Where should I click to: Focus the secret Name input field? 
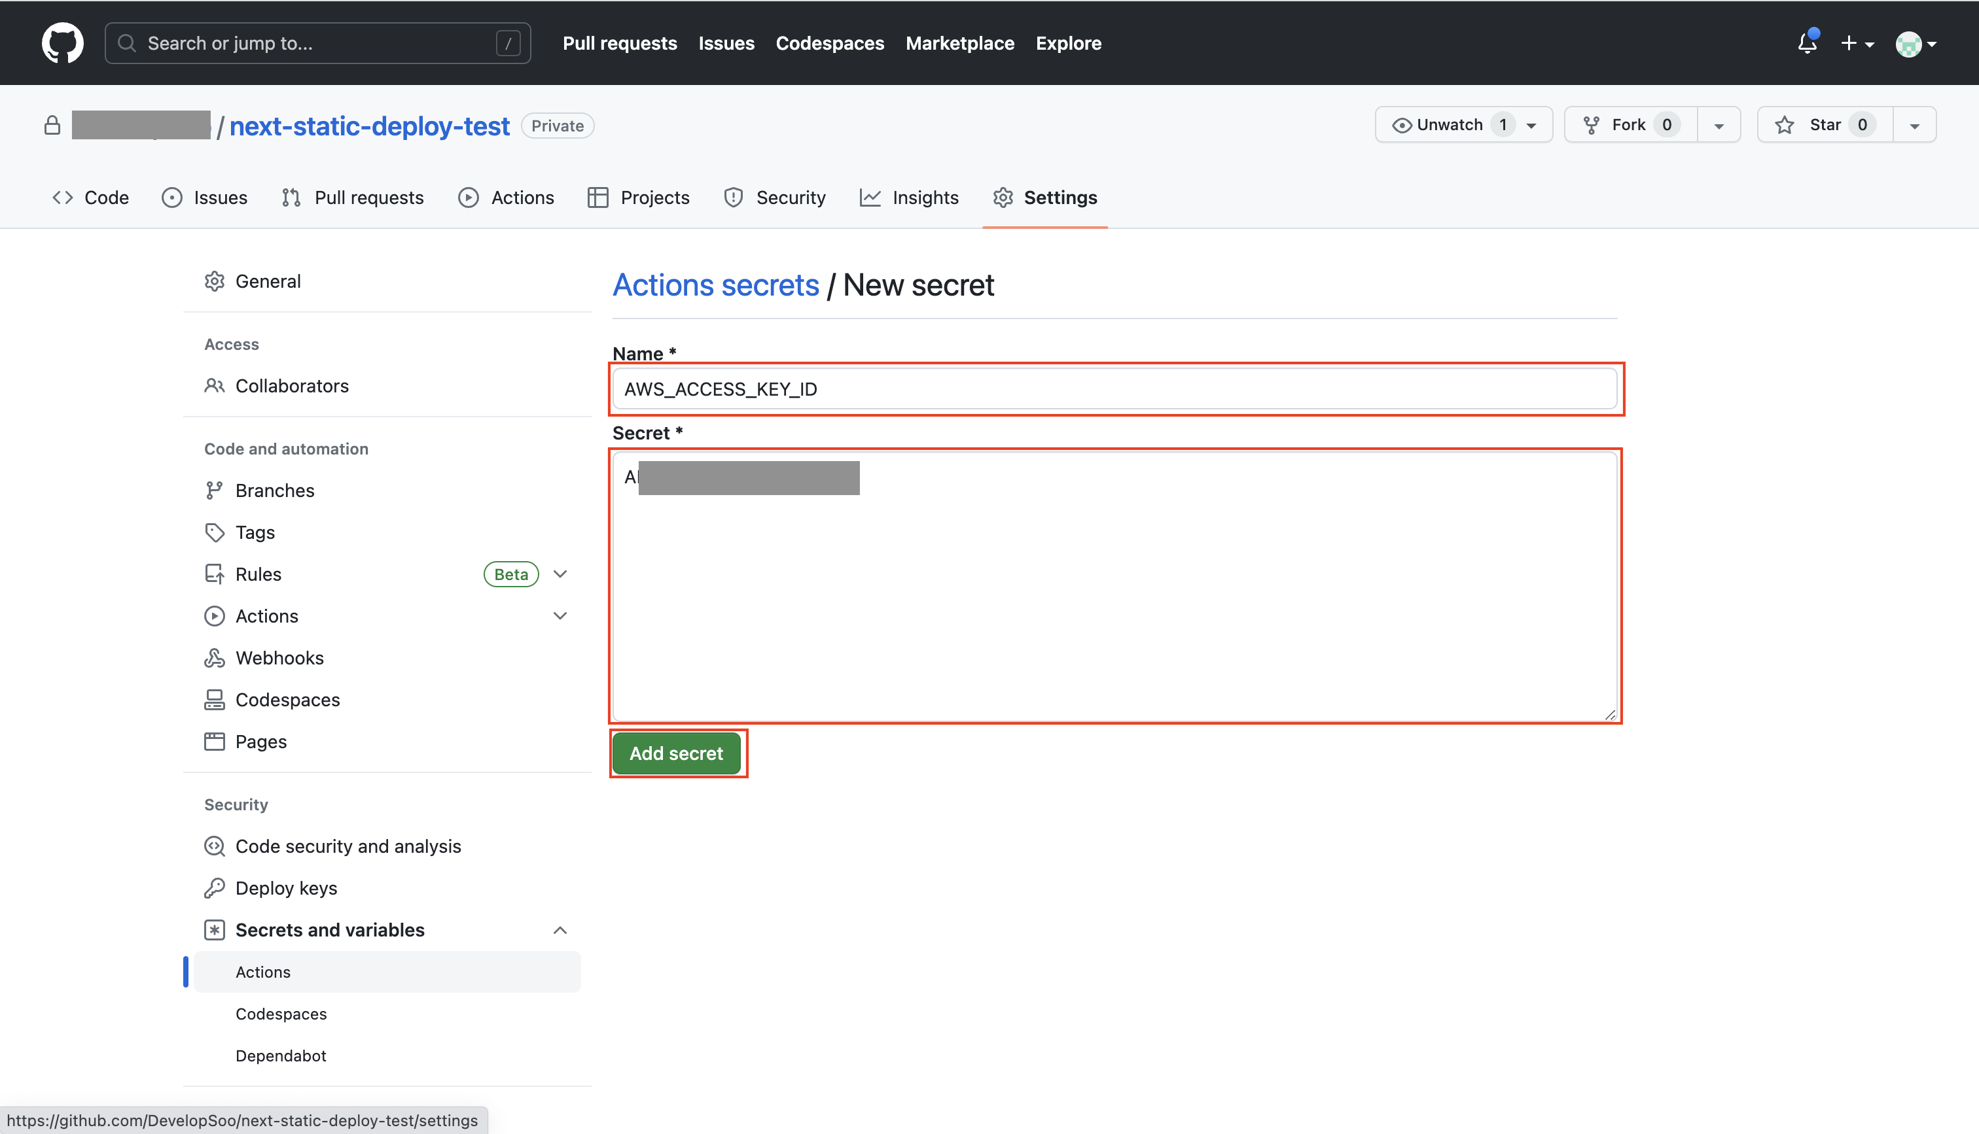[1114, 388]
